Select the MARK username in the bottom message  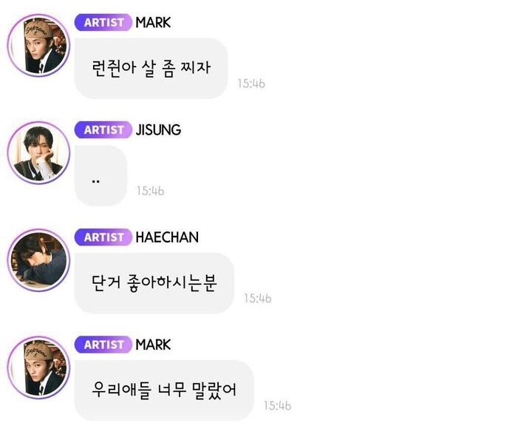pyautogui.click(x=153, y=345)
